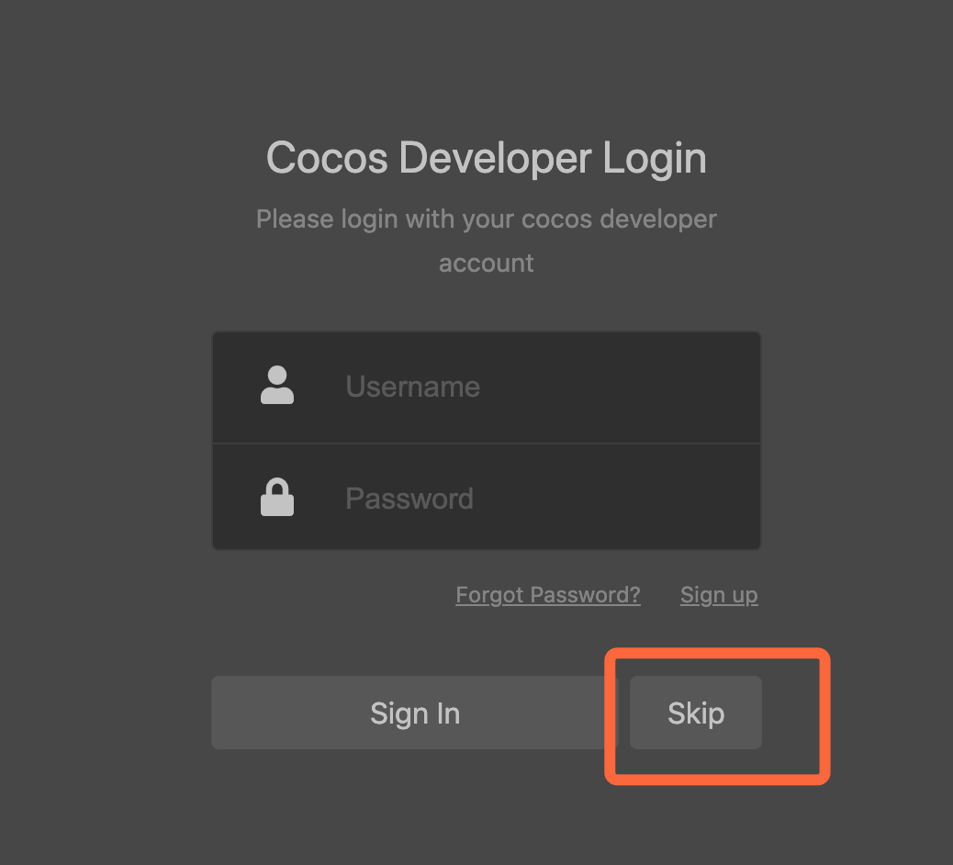The width and height of the screenshot is (953, 865).
Task: Select the person icon beside Username
Action: click(277, 386)
